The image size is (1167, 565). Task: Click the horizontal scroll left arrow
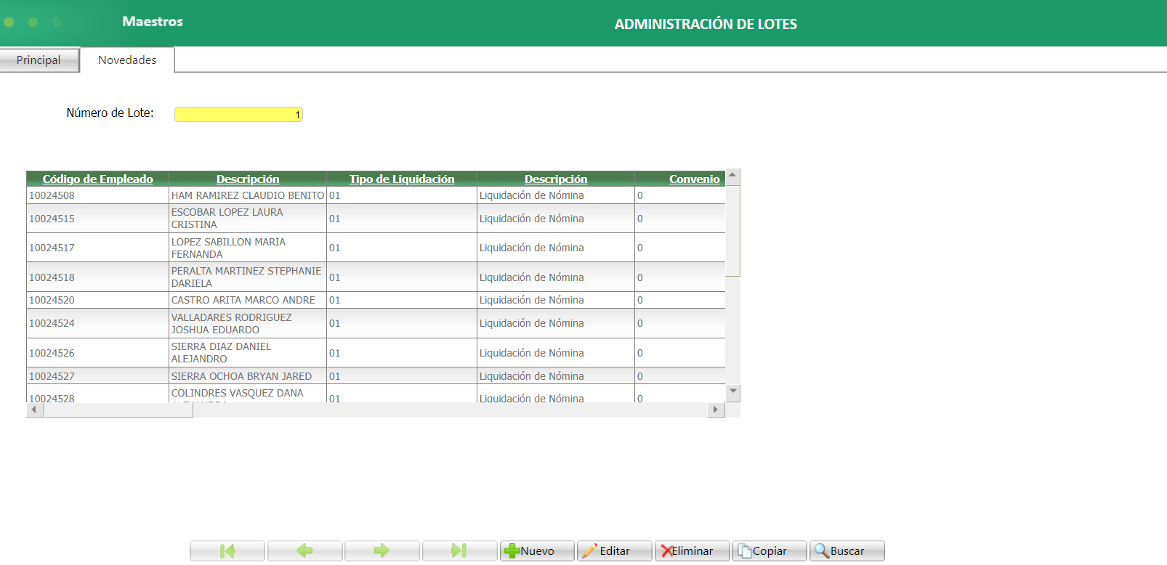33,410
